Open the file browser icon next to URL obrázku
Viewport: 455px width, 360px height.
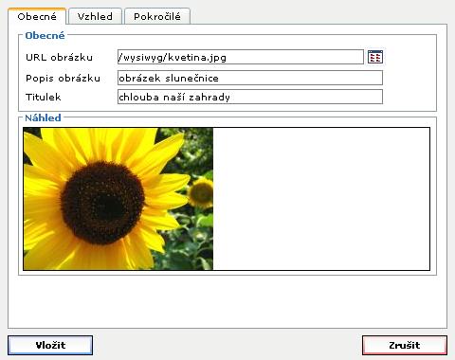point(375,57)
